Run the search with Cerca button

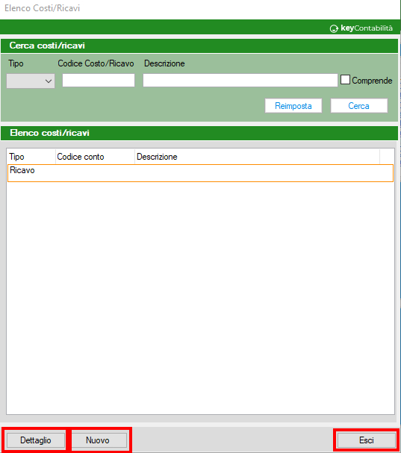(x=358, y=106)
